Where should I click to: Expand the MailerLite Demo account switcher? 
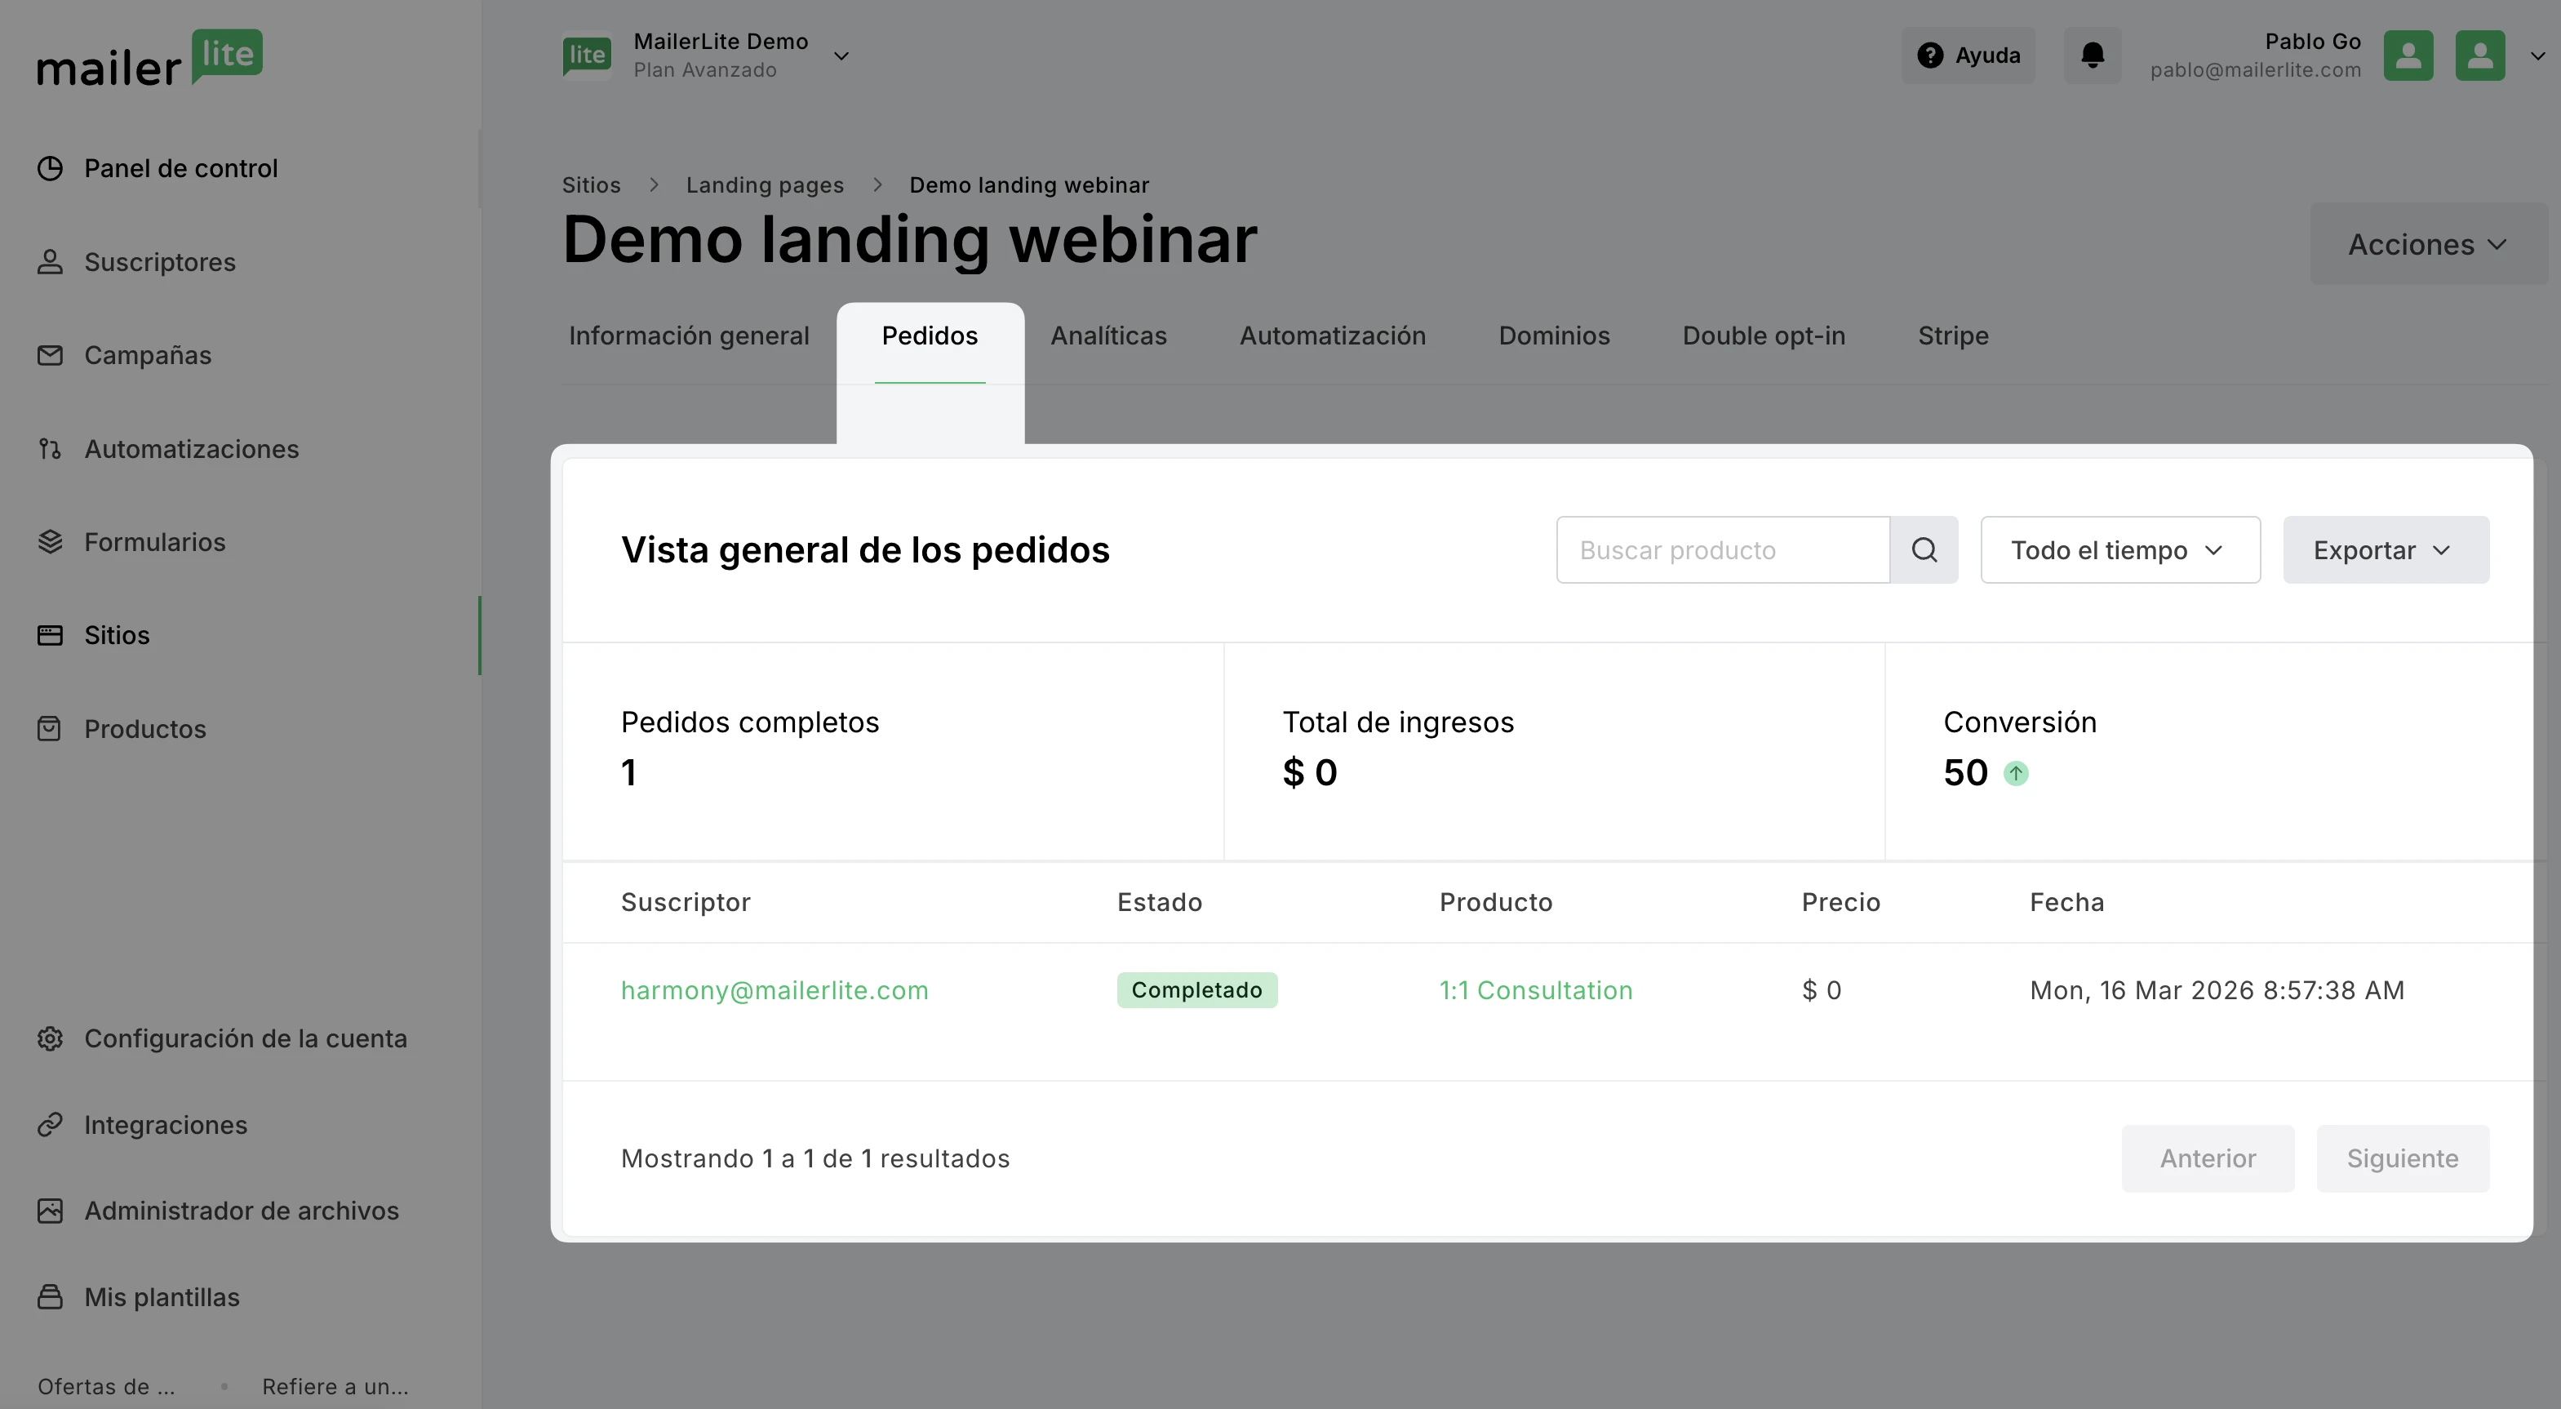[840, 56]
